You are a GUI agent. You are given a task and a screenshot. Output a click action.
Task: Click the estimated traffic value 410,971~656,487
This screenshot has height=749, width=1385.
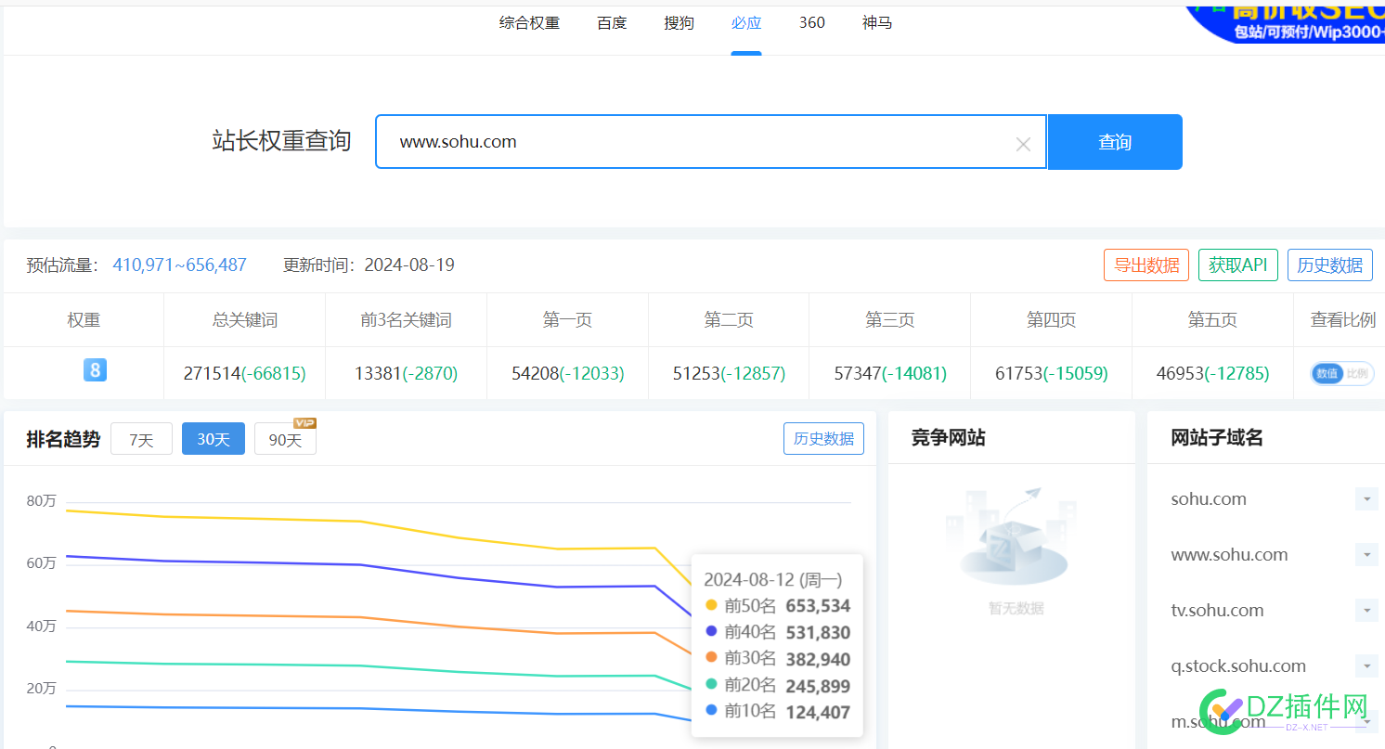tap(180, 265)
